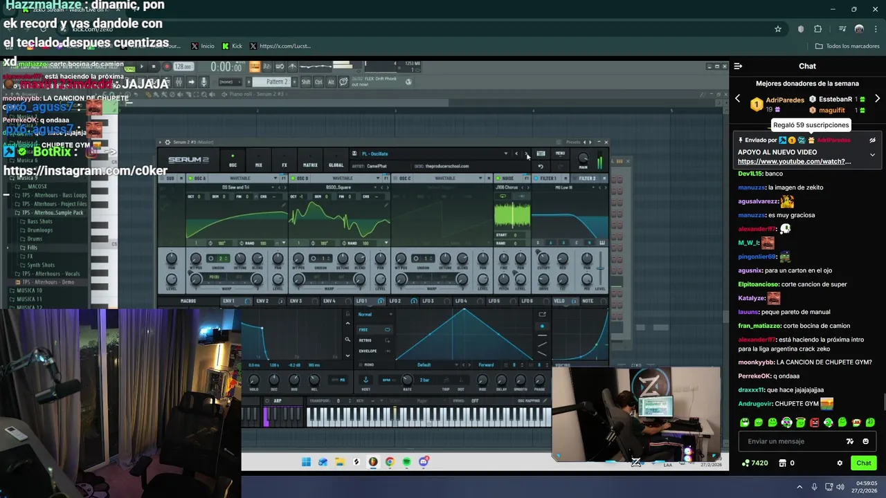Select LFO ENVELOPE trigger mode
The width and height of the screenshot is (886, 498).
pos(374,351)
